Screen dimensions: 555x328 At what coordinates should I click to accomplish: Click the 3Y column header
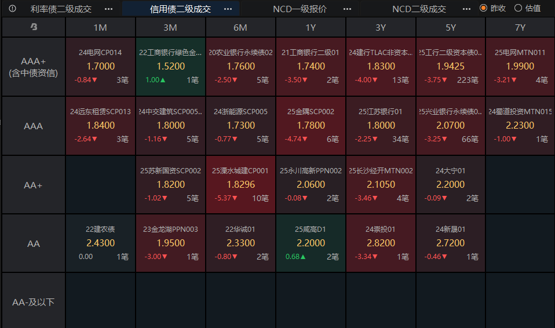[381, 27]
